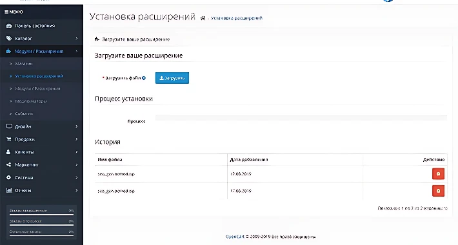The width and height of the screenshot is (458, 245).
Task: Expand the Отчеты section chevron
Action: pyautogui.click(x=77, y=190)
